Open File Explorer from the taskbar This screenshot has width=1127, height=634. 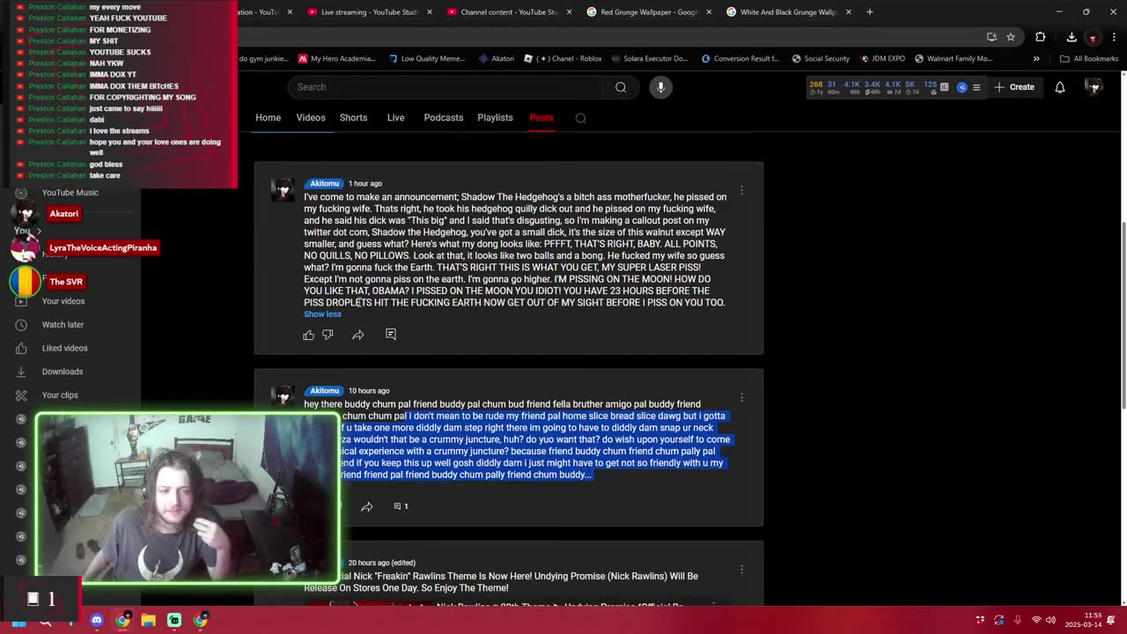[148, 621]
